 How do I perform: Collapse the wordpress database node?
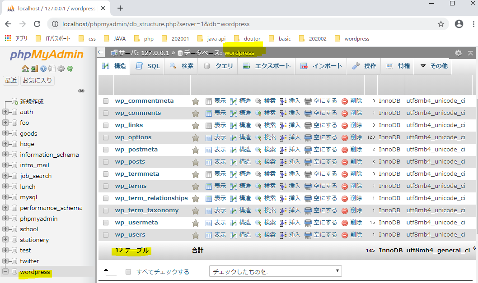pyautogui.click(x=5, y=271)
